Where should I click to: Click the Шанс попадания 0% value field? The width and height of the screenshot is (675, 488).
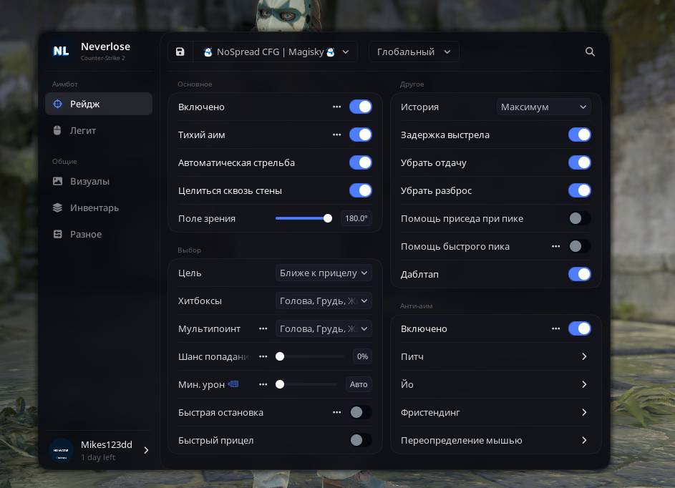pos(362,356)
